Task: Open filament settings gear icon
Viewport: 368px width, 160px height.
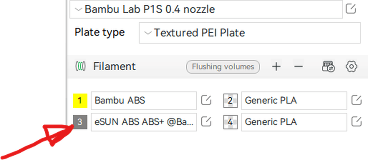Action: [351, 67]
